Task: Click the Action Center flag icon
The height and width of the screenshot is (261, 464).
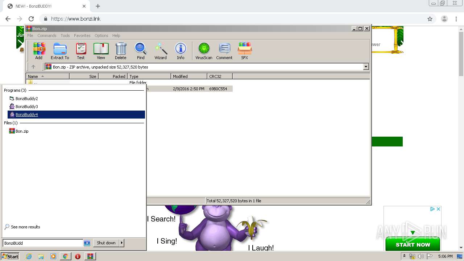Action: pyautogui.click(x=430, y=256)
